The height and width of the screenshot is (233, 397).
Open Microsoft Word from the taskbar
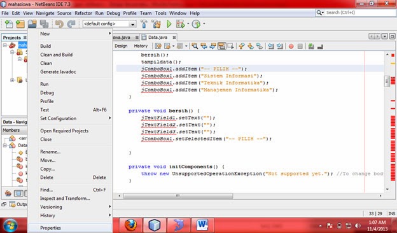202,225
